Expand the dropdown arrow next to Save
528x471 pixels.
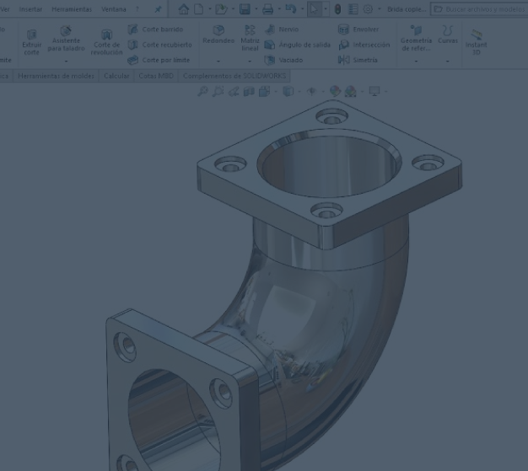tap(256, 9)
